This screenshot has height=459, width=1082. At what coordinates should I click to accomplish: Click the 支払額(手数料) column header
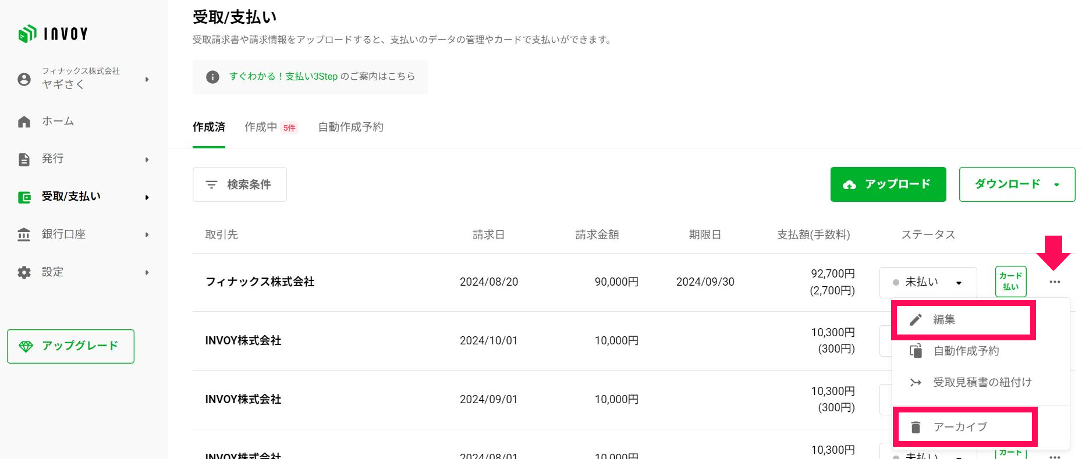pos(814,234)
